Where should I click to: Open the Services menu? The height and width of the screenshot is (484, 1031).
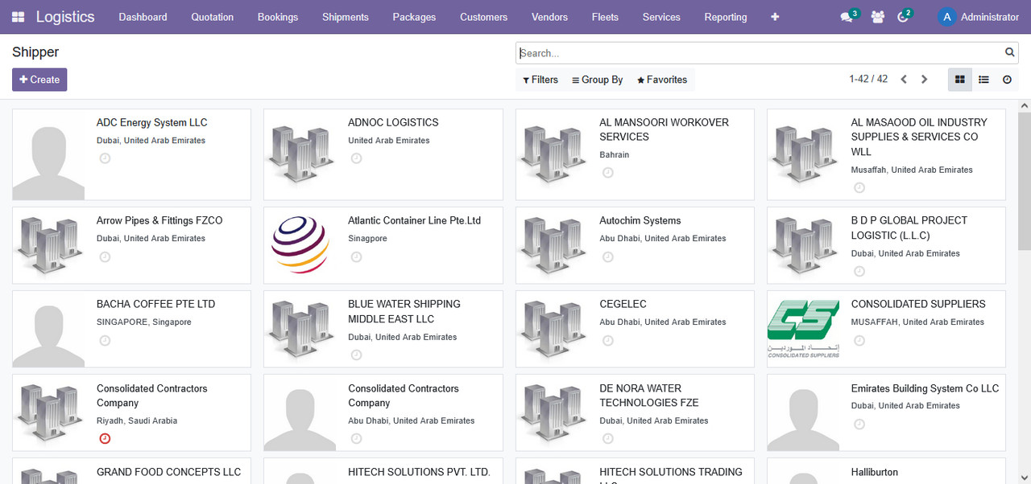pyautogui.click(x=661, y=17)
